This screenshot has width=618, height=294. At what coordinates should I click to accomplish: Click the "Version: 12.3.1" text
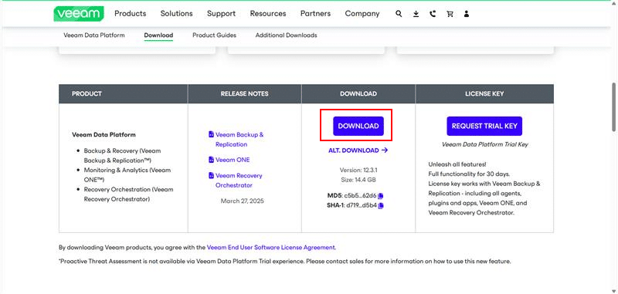[x=358, y=170]
